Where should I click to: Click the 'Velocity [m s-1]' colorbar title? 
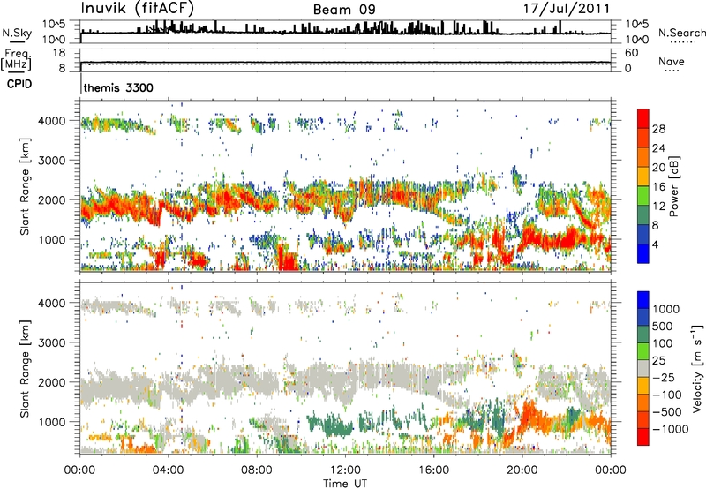coord(697,368)
